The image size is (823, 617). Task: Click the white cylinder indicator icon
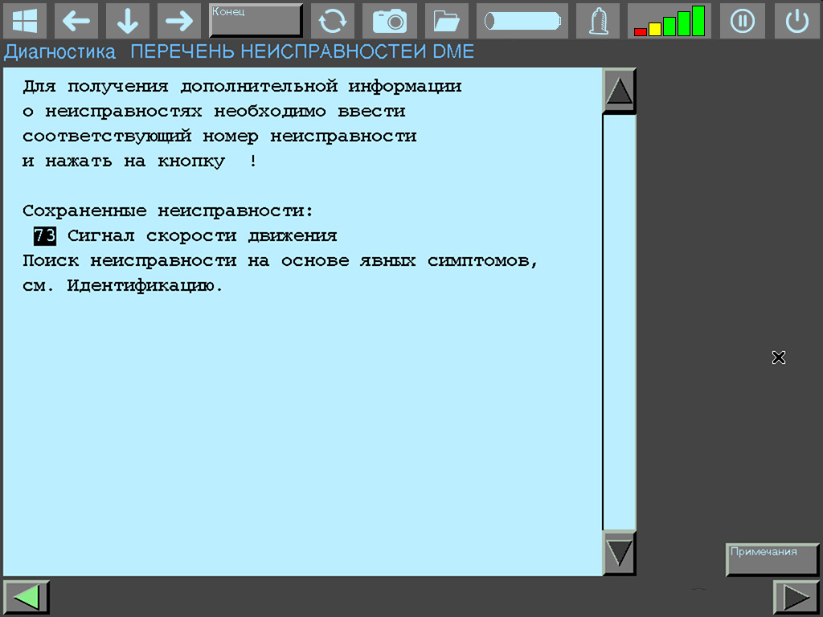pyautogui.click(x=522, y=21)
